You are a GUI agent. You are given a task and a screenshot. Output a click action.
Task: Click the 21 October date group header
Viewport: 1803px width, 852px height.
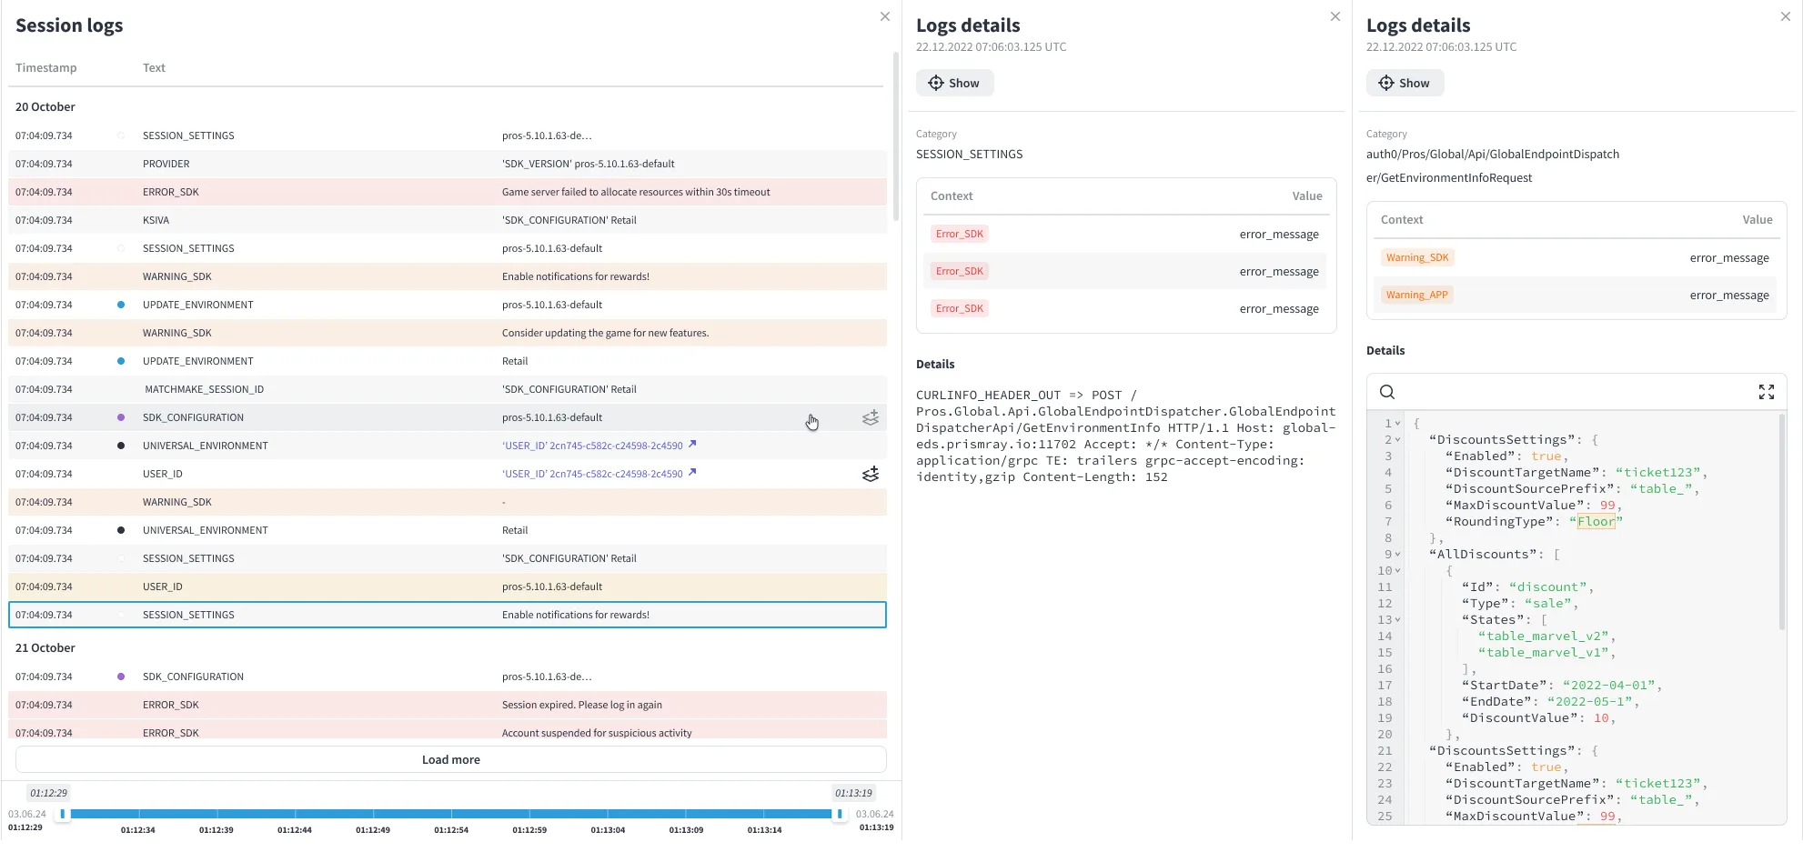click(45, 648)
